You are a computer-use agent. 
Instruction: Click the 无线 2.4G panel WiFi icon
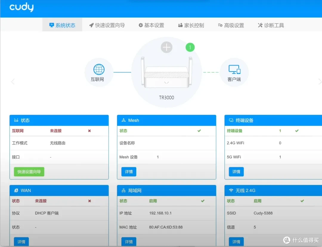click(231, 190)
